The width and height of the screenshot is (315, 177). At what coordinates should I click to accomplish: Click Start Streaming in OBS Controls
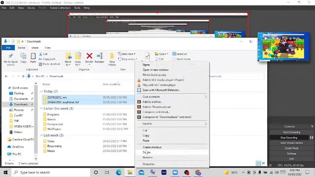(x=291, y=132)
